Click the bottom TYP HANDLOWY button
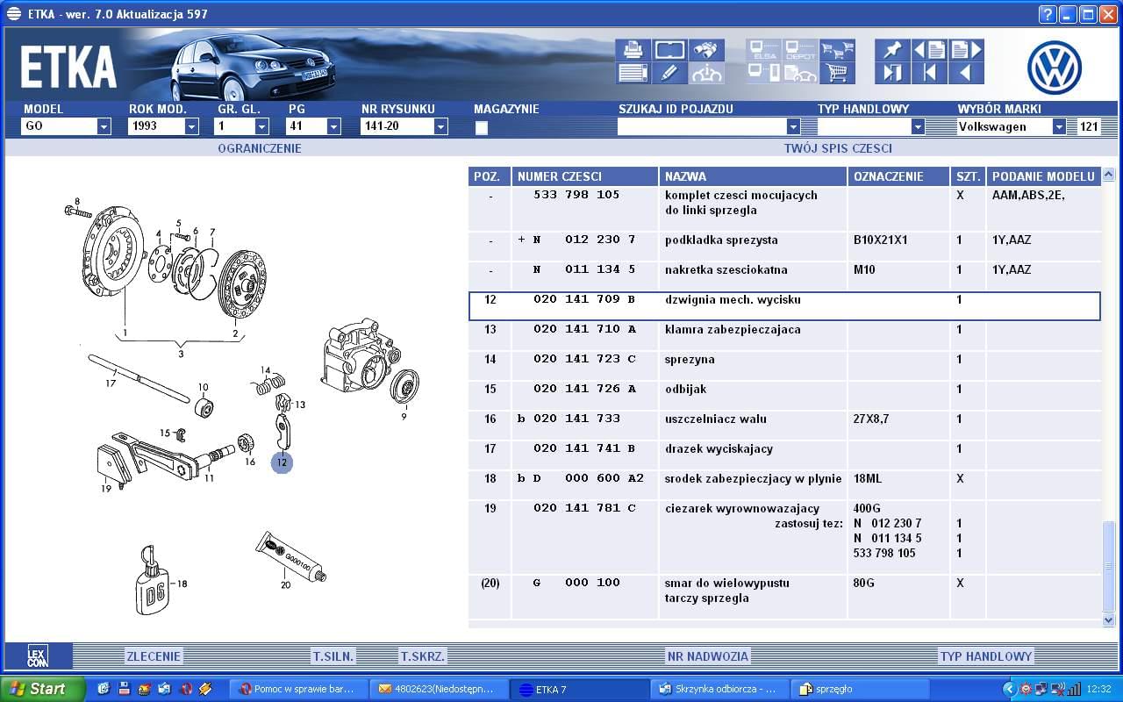 point(986,656)
